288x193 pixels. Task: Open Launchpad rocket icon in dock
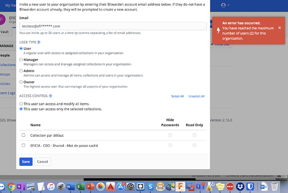[61, 187]
